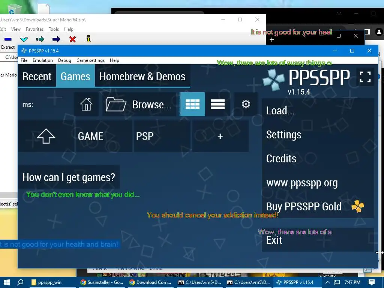
Task: Open the home directory icon in PPSSPP
Action: pos(86,104)
